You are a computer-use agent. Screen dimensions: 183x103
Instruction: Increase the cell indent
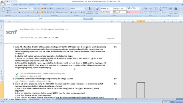click(x=53, y=12)
